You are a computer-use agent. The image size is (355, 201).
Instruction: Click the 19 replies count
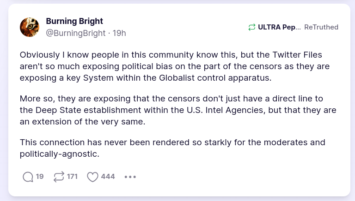point(40,177)
